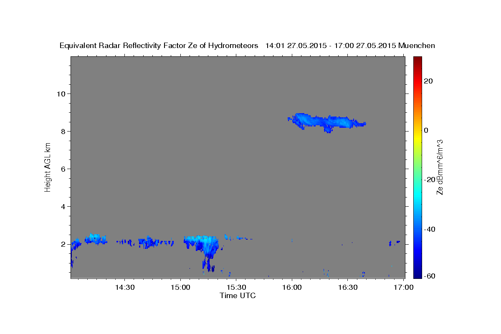This screenshot has height=334, width=501.
Task: Click the 'Ze dBmm^6/m^3' colorbar label
Action: tap(440, 167)
